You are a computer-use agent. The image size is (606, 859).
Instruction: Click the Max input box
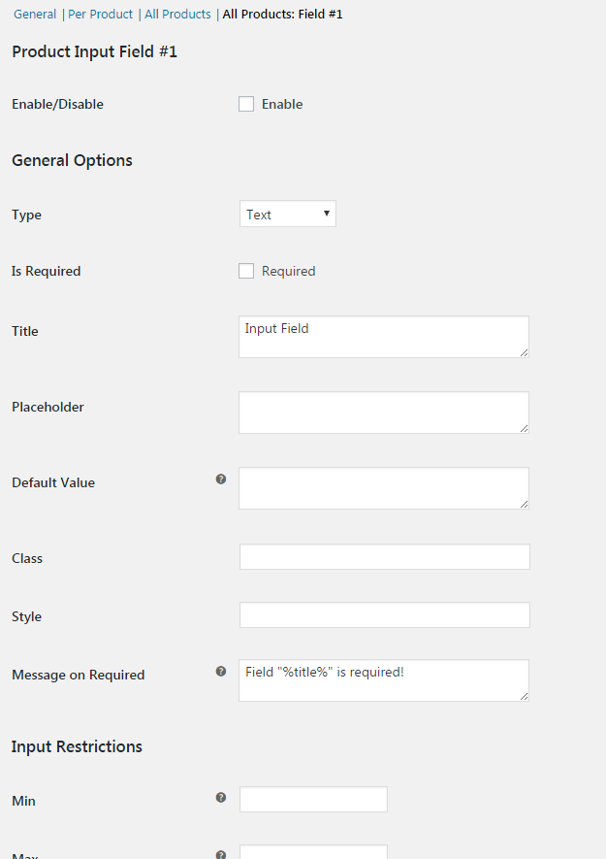tap(313, 852)
